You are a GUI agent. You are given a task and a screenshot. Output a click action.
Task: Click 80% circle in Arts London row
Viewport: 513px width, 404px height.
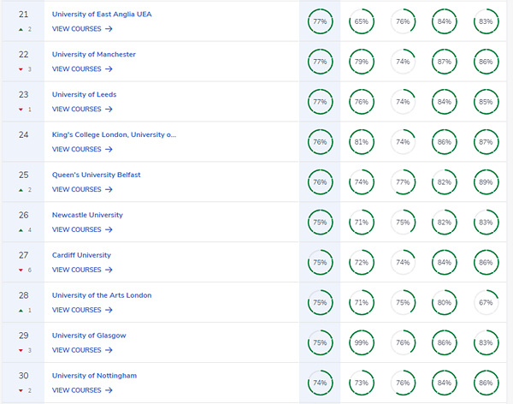pos(445,302)
